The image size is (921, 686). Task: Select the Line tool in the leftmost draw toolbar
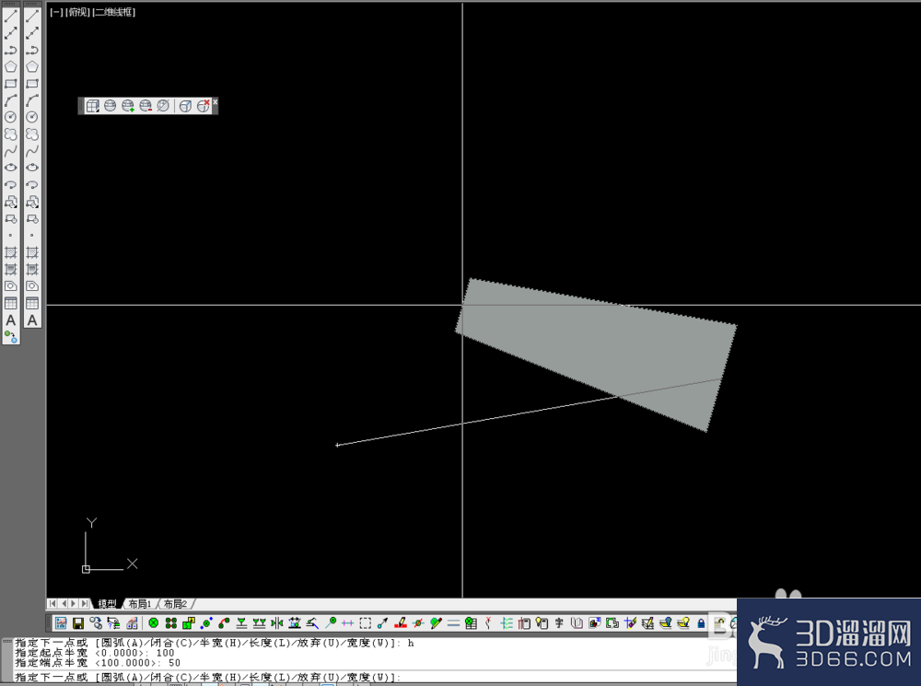pyautogui.click(x=10, y=16)
